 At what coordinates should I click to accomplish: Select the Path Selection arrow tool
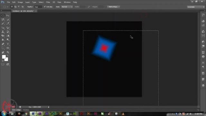[x=3, y=48]
